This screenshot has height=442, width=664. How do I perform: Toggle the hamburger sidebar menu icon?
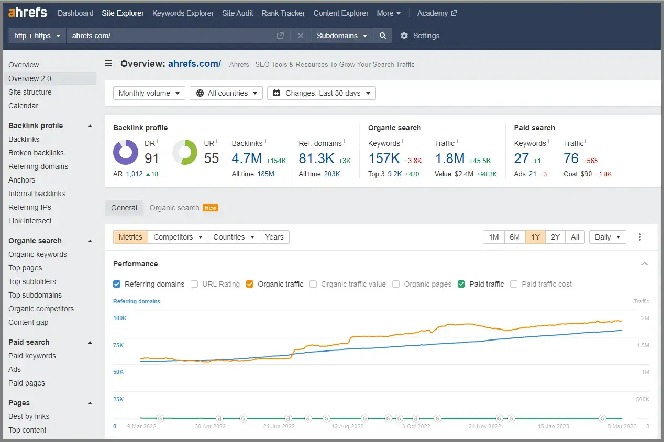pos(108,64)
